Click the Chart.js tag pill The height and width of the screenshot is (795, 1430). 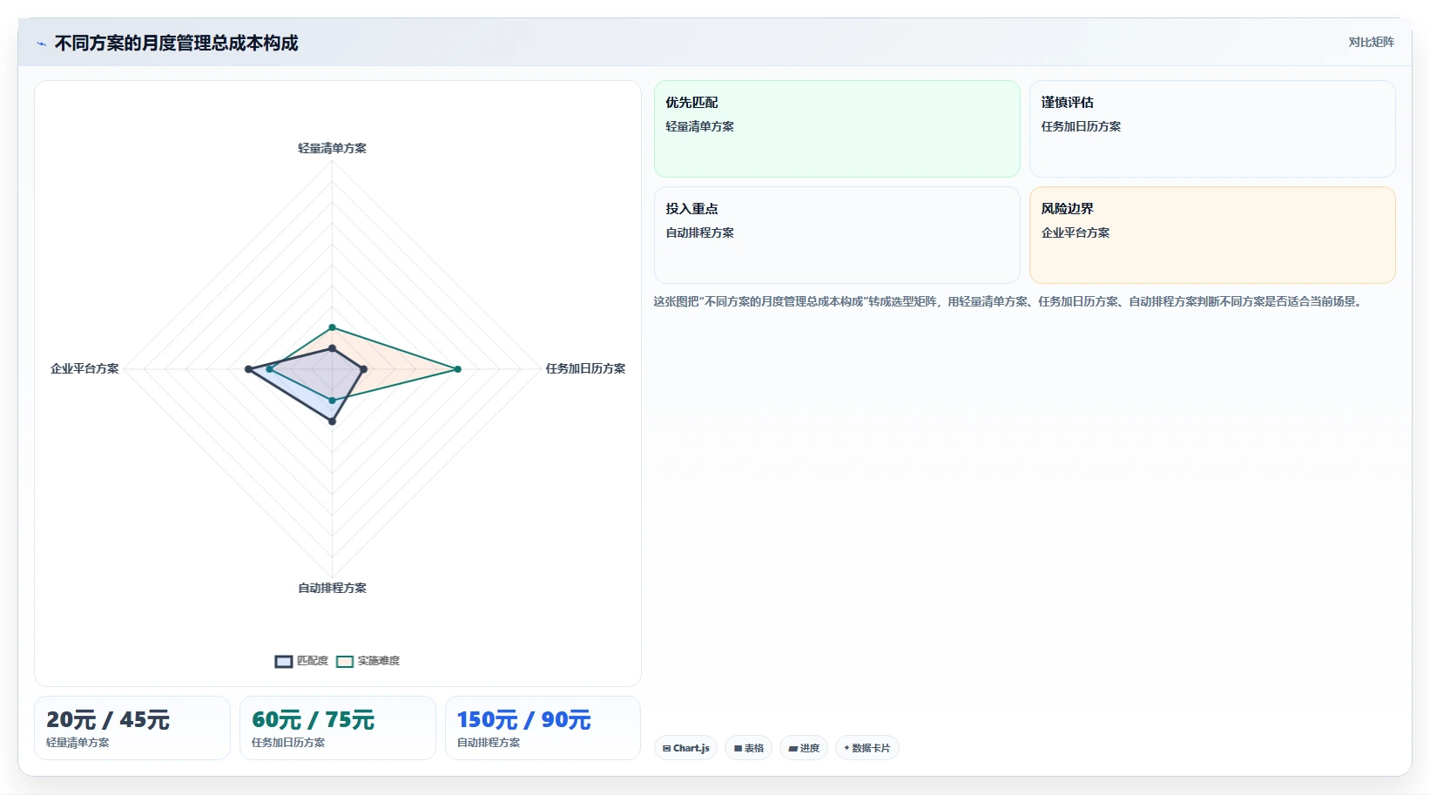[685, 748]
